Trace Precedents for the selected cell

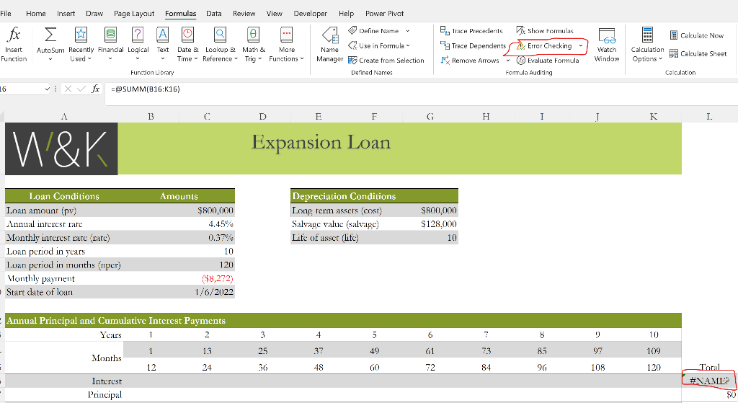(x=471, y=30)
